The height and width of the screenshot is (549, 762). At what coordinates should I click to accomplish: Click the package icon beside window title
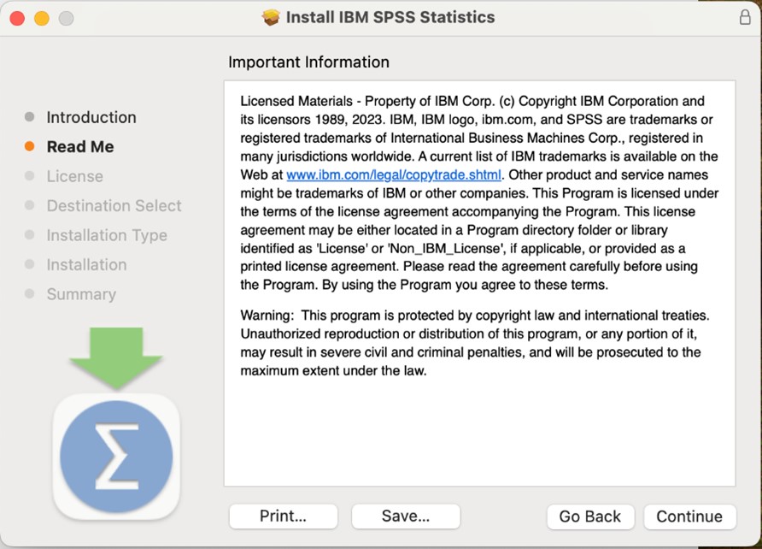(272, 17)
